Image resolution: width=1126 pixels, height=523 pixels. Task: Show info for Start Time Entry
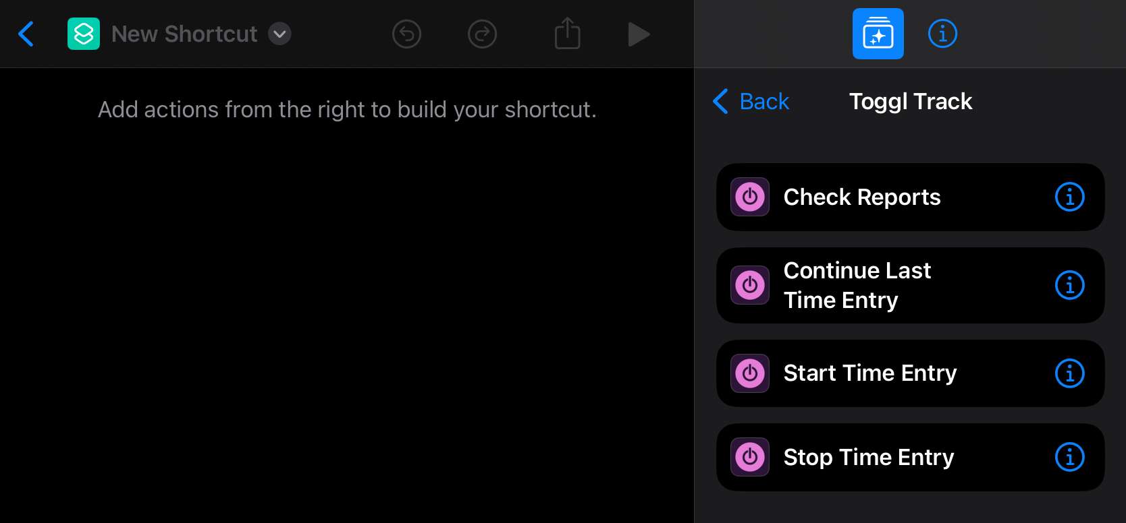tap(1069, 373)
